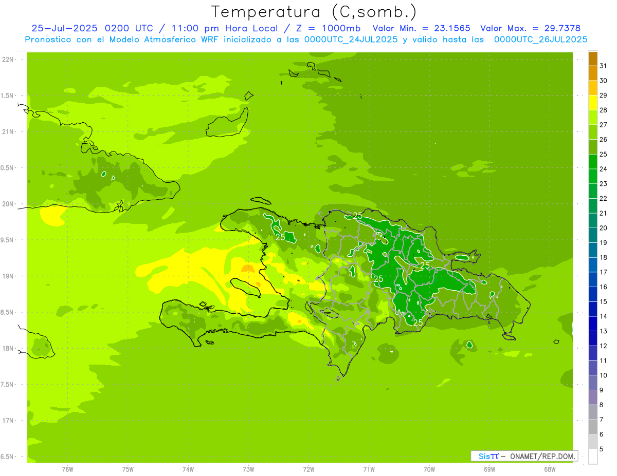617x476 pixels.
Task: Click the yellow legend swatch between 28 and 29
Action: click(593, 103)
